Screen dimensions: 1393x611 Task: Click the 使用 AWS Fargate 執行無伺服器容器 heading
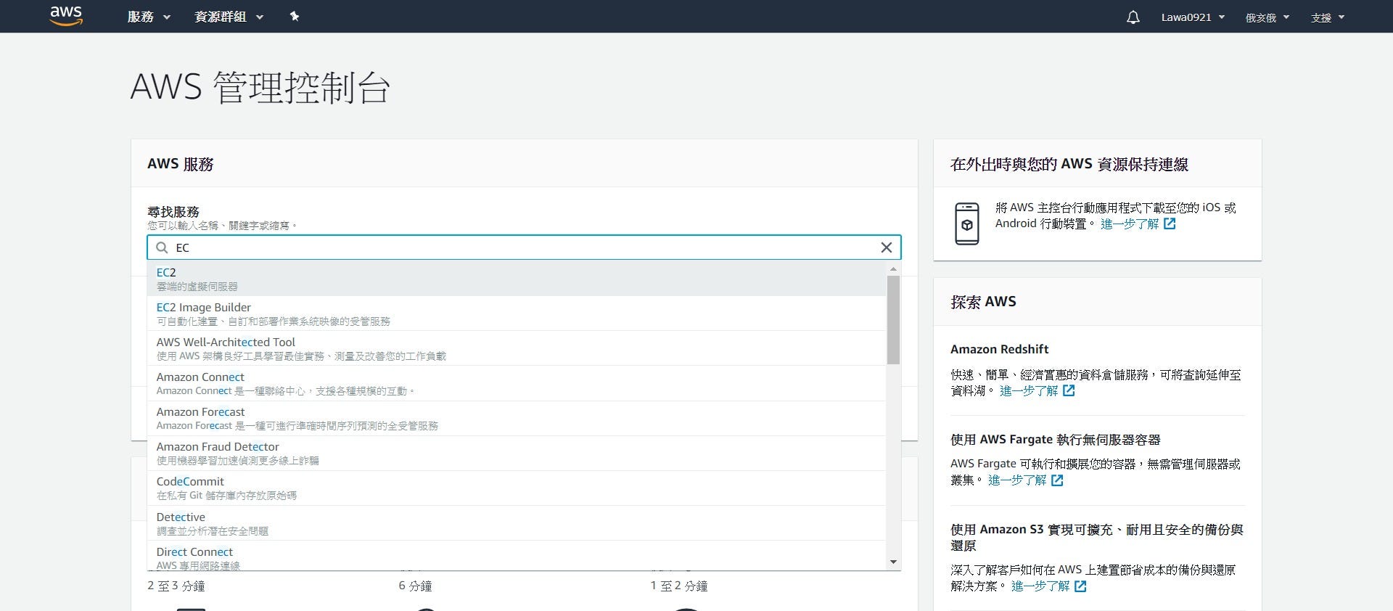tap(1055, 440)
